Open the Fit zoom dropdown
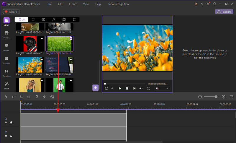This screenshot has height=143, width=236. (x=162, y=88)
